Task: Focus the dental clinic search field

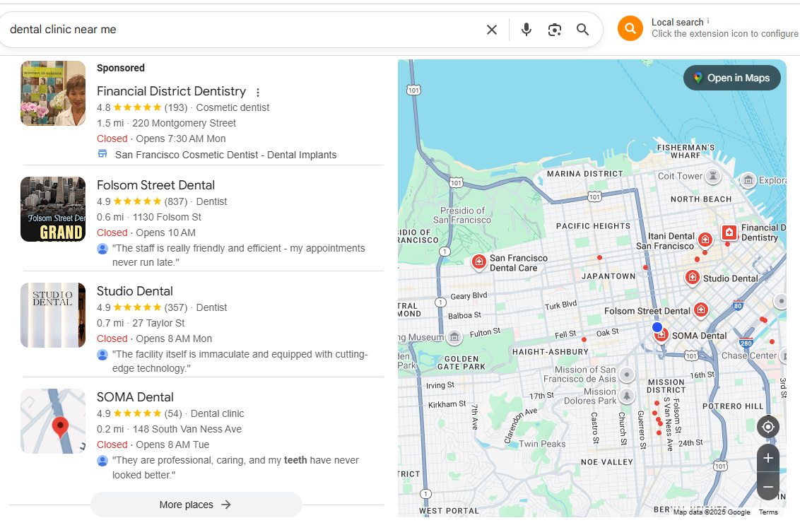Action: click(x=240, y=30)
